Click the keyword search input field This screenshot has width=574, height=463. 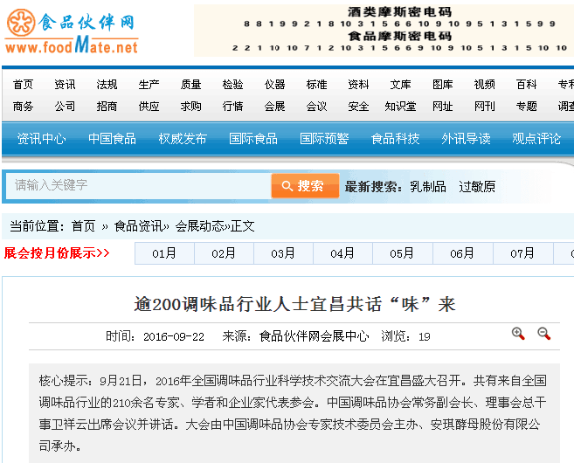pyautogui.click(x=140, y=186)
